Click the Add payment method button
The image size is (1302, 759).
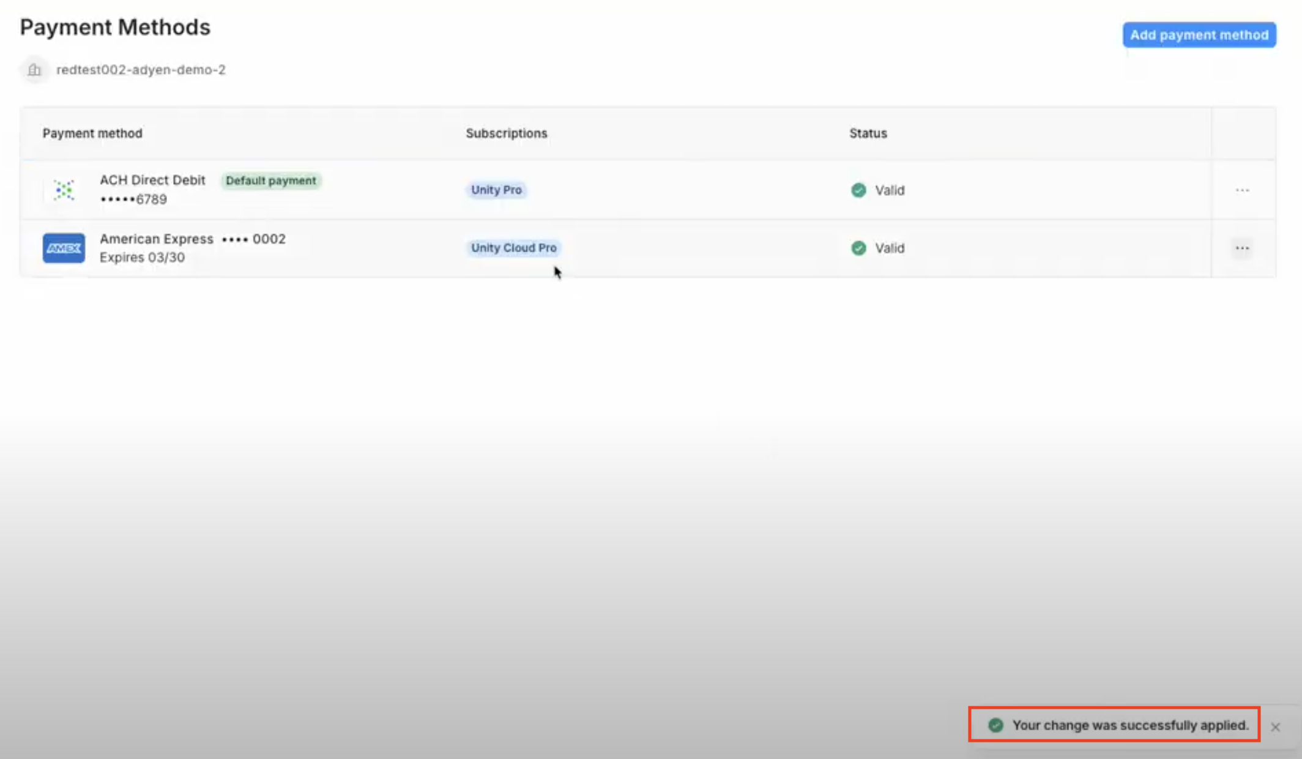pos(1199,35)
